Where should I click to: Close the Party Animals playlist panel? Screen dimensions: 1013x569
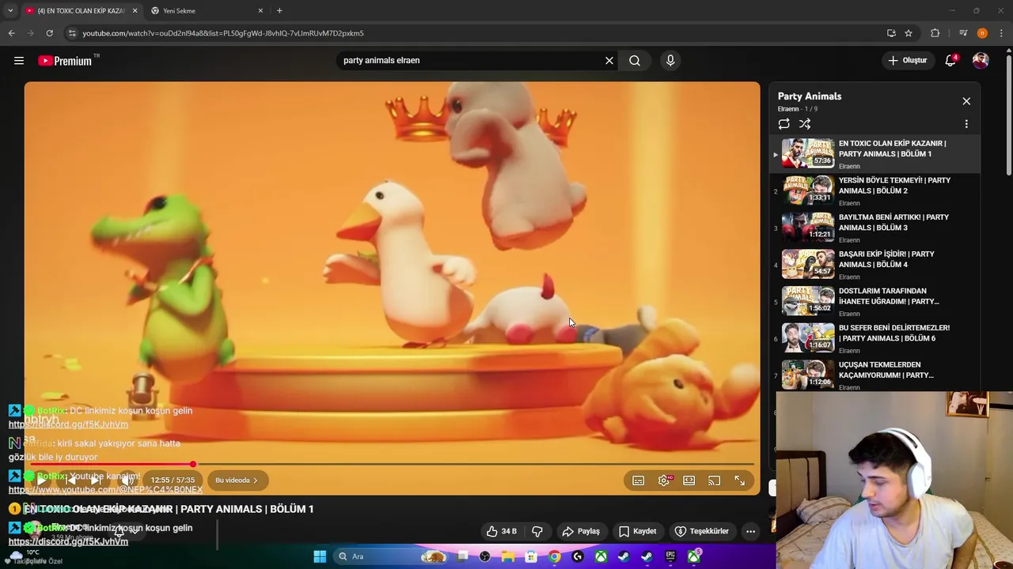[x=966, y=101]
